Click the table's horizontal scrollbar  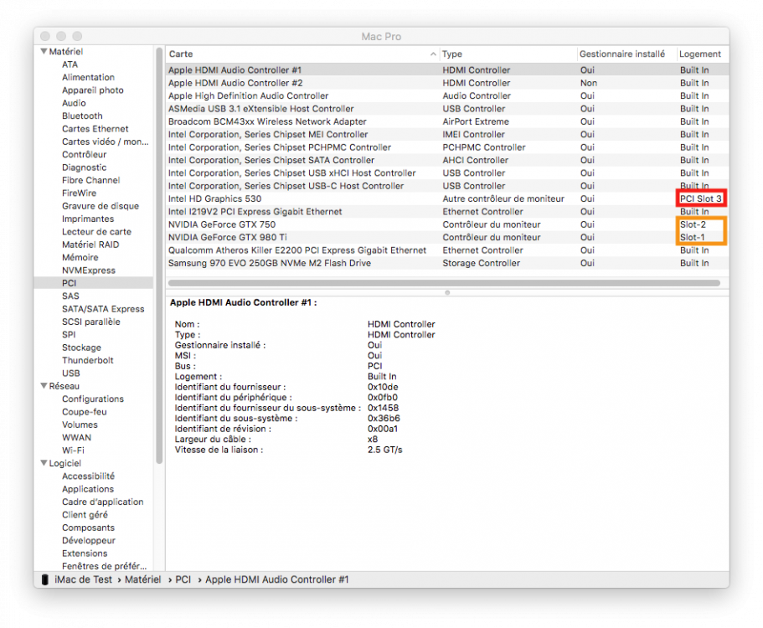coord(444,283)
